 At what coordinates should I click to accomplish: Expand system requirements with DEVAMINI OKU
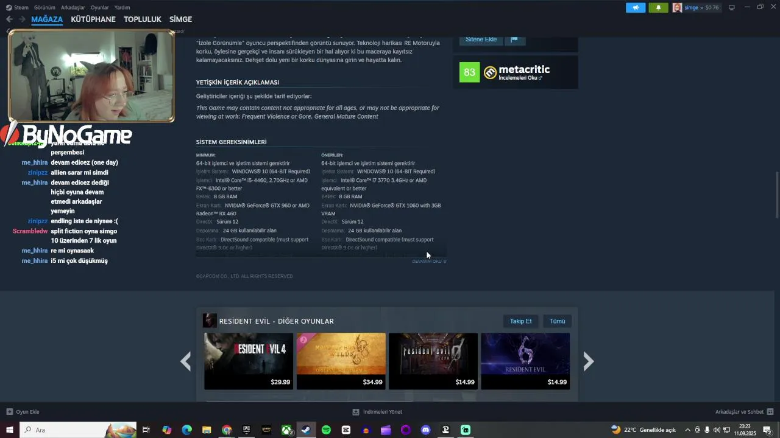point(429,261)
